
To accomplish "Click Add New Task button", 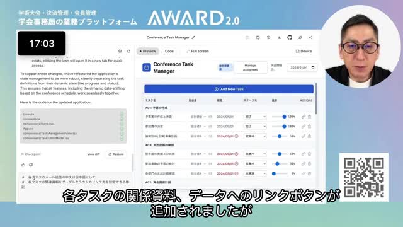I will (x=229, y=89).
